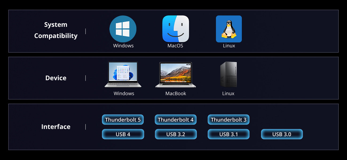The image size is (347, 160).
Task: Select the MacBook laptop image
Action: click(x=175, y=75)
